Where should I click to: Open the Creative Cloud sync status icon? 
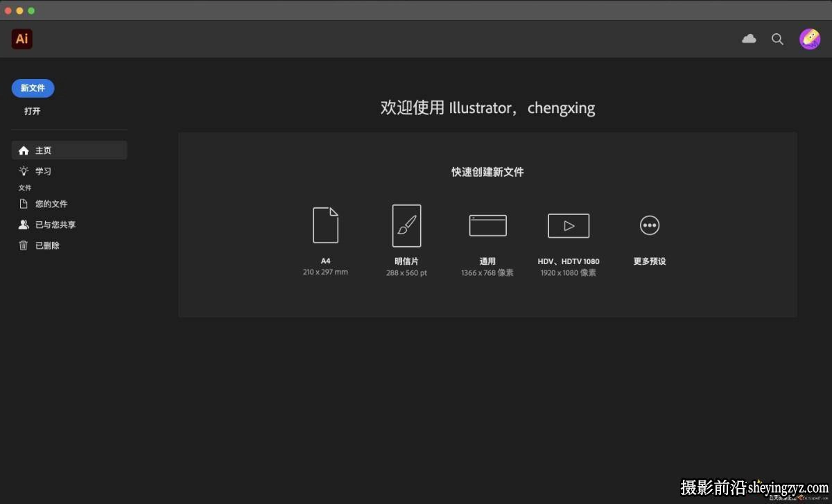click(749, 39)
